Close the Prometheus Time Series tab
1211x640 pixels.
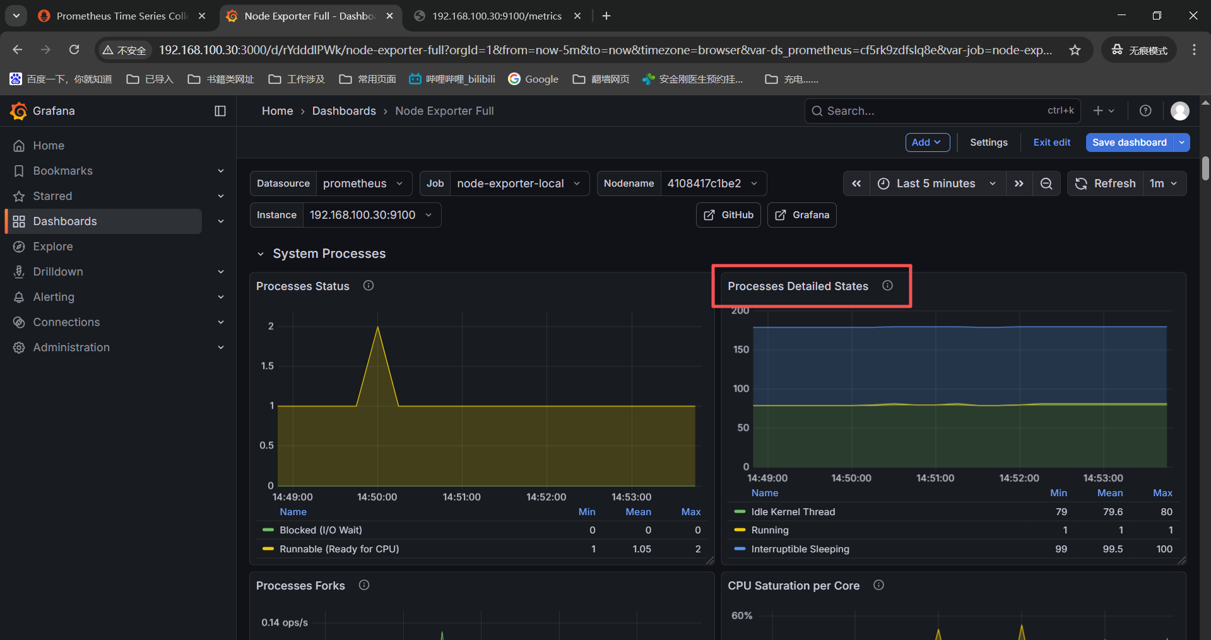(x=202, y=16)
